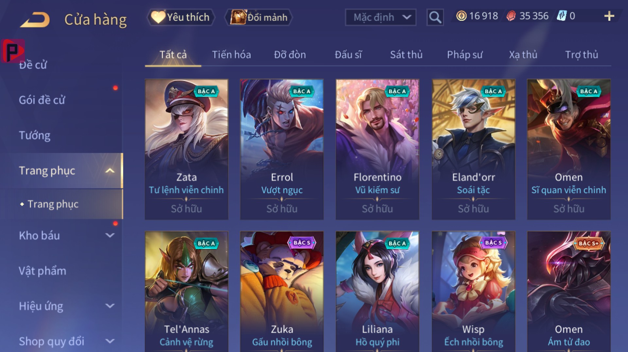Image resolution: width=628 pixels, height=352 pixels.
Task: Click the red ruby currency icon
Action: click(511, 16)
